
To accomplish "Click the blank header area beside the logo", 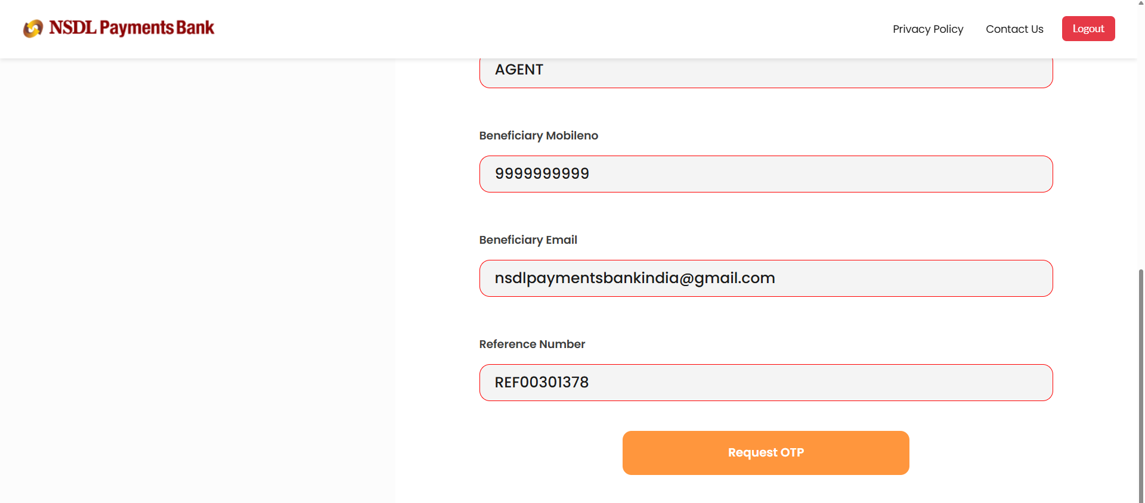I will [x=537, y=29].
